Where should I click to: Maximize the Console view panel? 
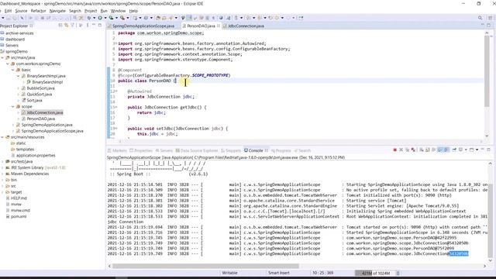point(489,150)
